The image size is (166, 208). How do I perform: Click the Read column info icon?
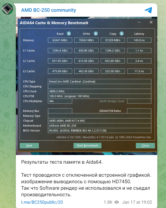click(x=69, y=33)
